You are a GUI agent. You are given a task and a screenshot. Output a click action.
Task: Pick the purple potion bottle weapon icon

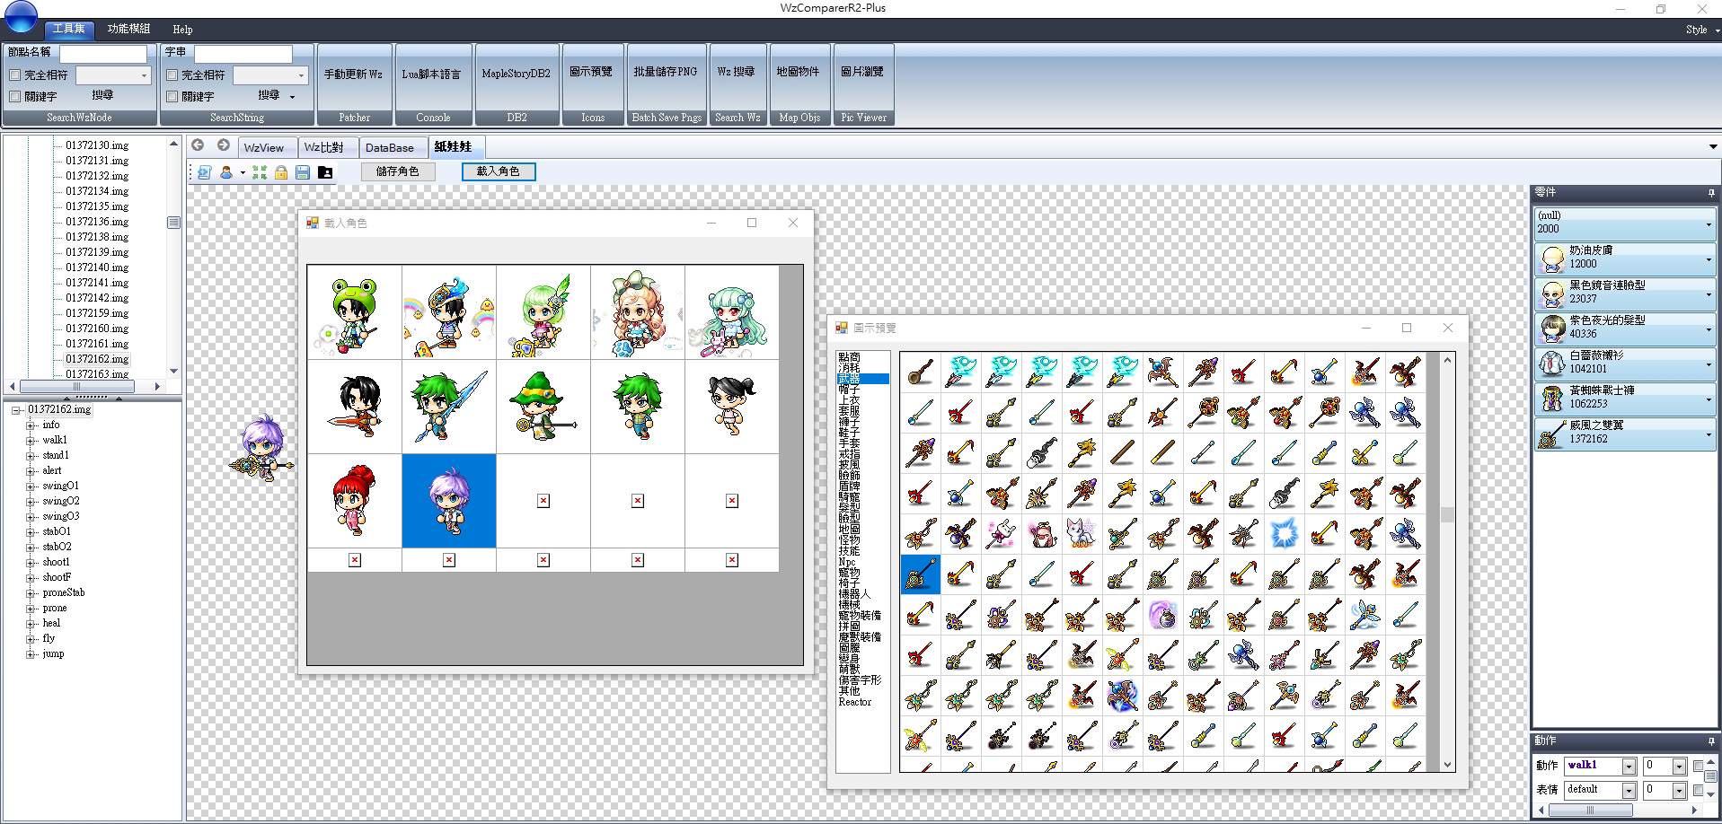pyautogui.click(x=1162, y=614)
